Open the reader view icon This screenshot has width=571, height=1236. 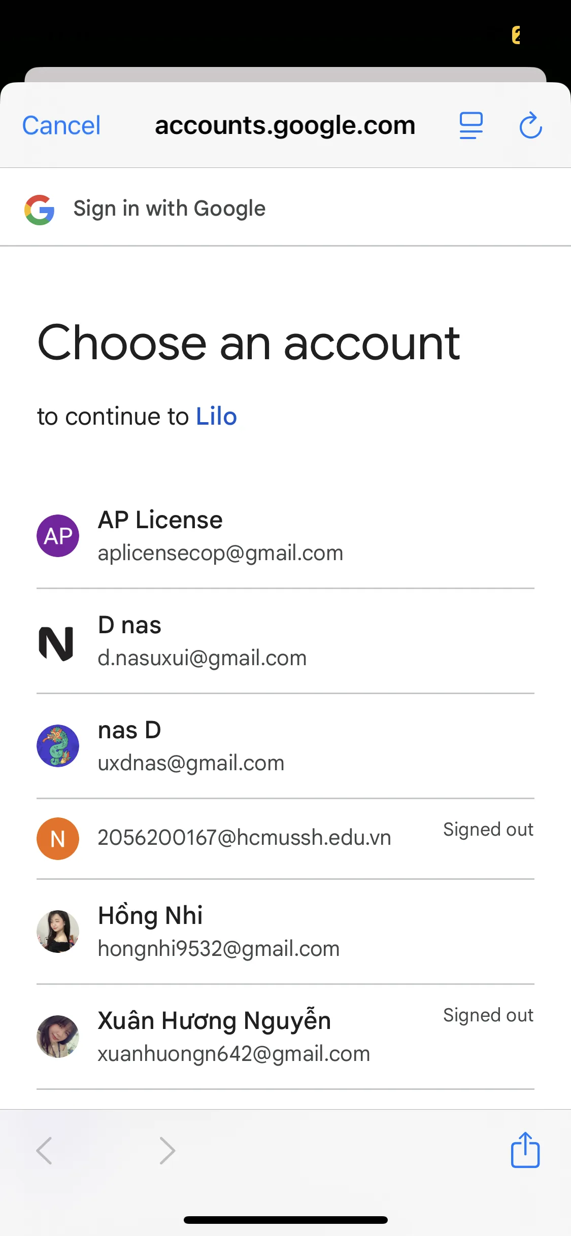coord(471,125)
